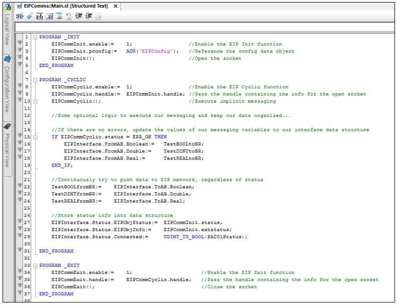Image resolution: width=397 pixels, height=305 pixels.
Task: Collapse the PROGRAM _INIT code block
Action: (x=35, y=37)
